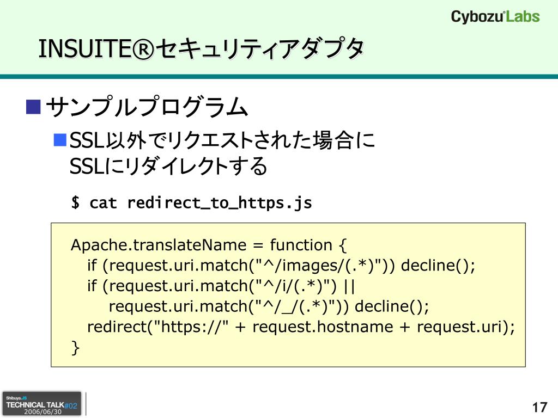This screenshot has width=558, height=418.
Task: Click the code line matching ^/_/(.*)
Action: tap(269, 306)
